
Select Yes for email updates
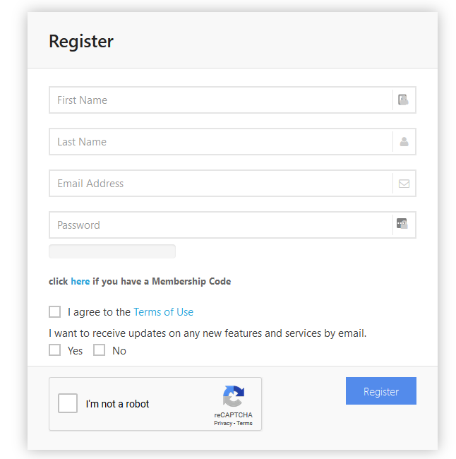click(55, 350)
